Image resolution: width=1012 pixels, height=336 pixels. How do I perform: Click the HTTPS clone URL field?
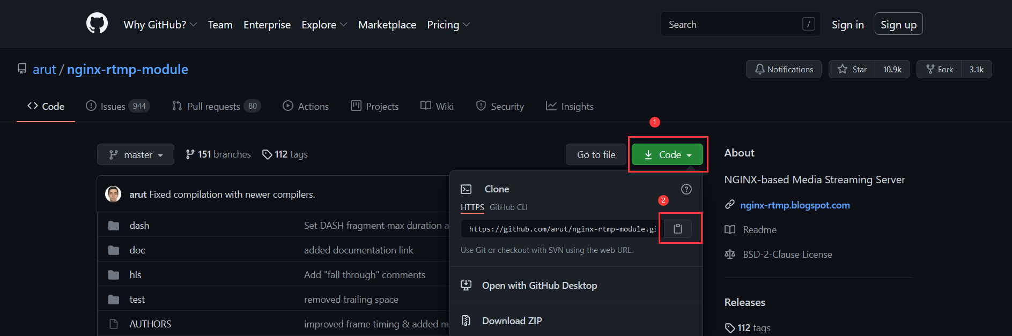[x=562, y=229]
